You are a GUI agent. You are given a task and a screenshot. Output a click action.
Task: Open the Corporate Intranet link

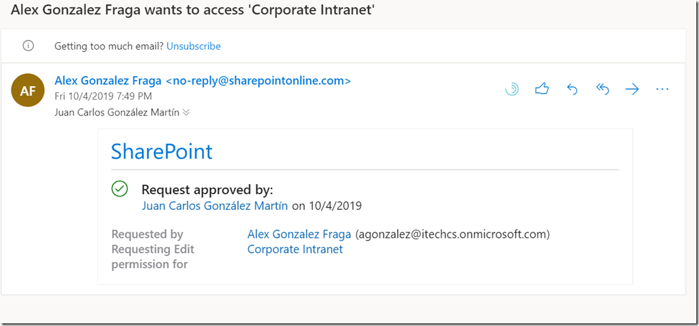tap(295, 249)
